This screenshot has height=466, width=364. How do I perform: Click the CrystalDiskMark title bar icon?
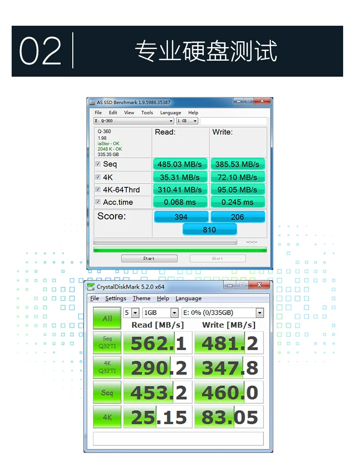tap(91, 286)
